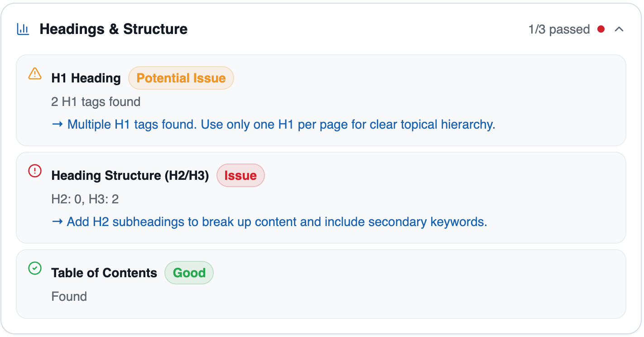Open the multiple H1 tags recommendation link
Screen dimensions: 644x337
[281, 124]
